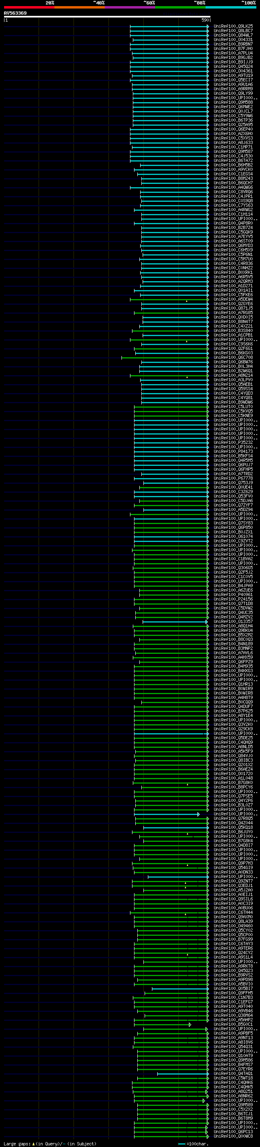Select the UniRef100_O01720 label
The width and height of the screenshot is (260, 1147).
233,774
